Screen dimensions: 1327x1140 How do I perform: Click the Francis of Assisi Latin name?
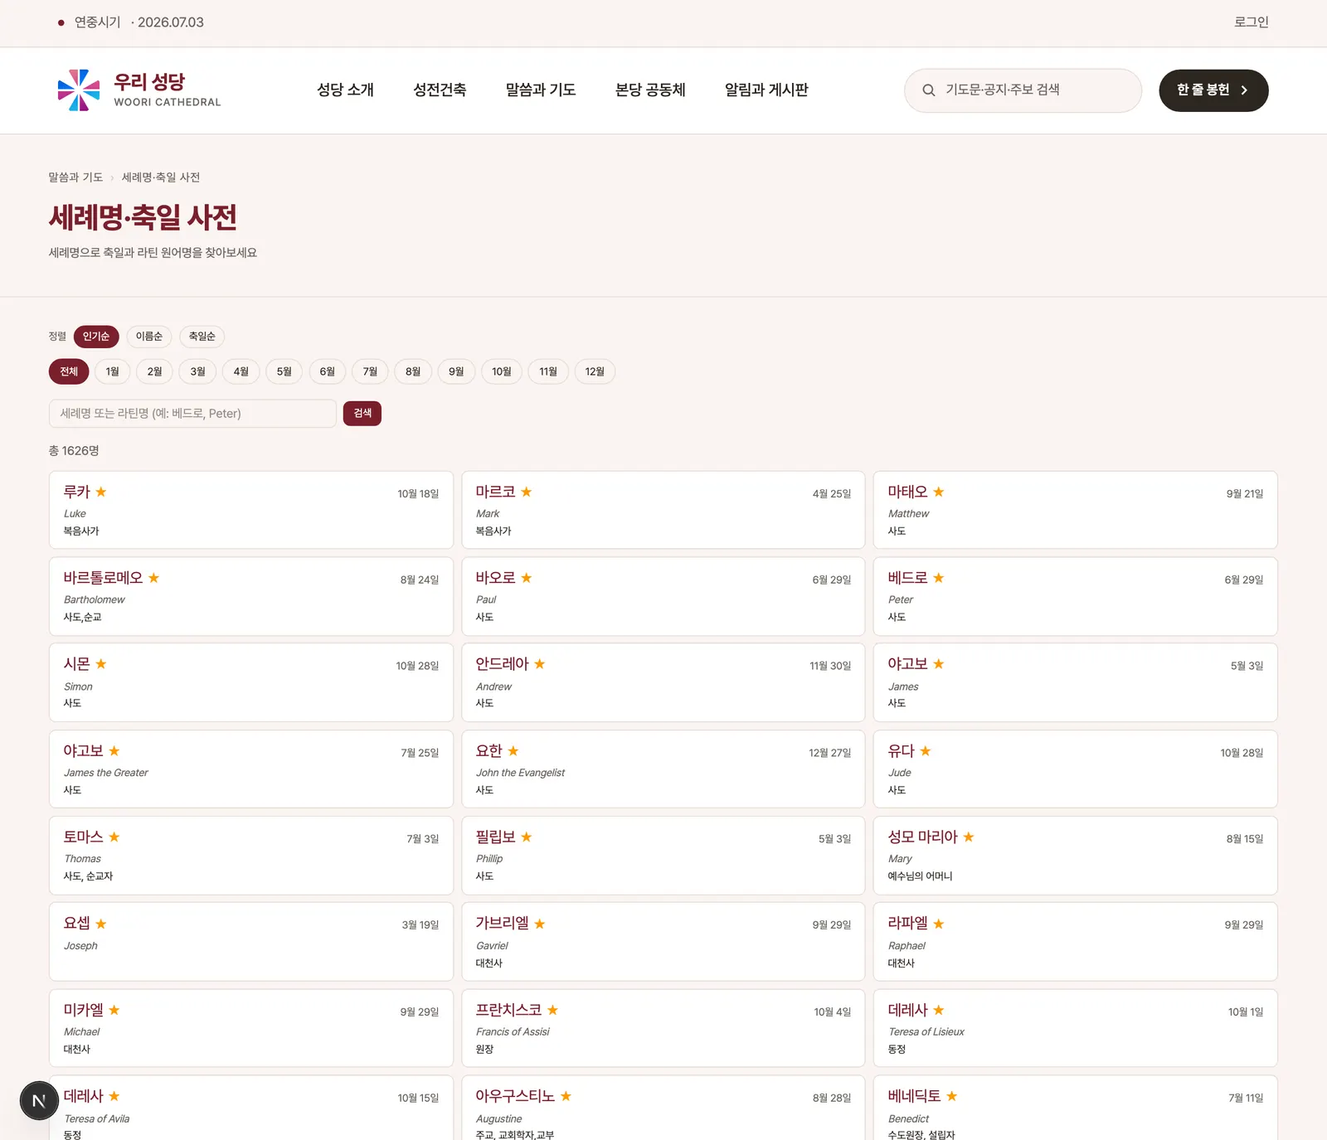tap(513, 1032)
